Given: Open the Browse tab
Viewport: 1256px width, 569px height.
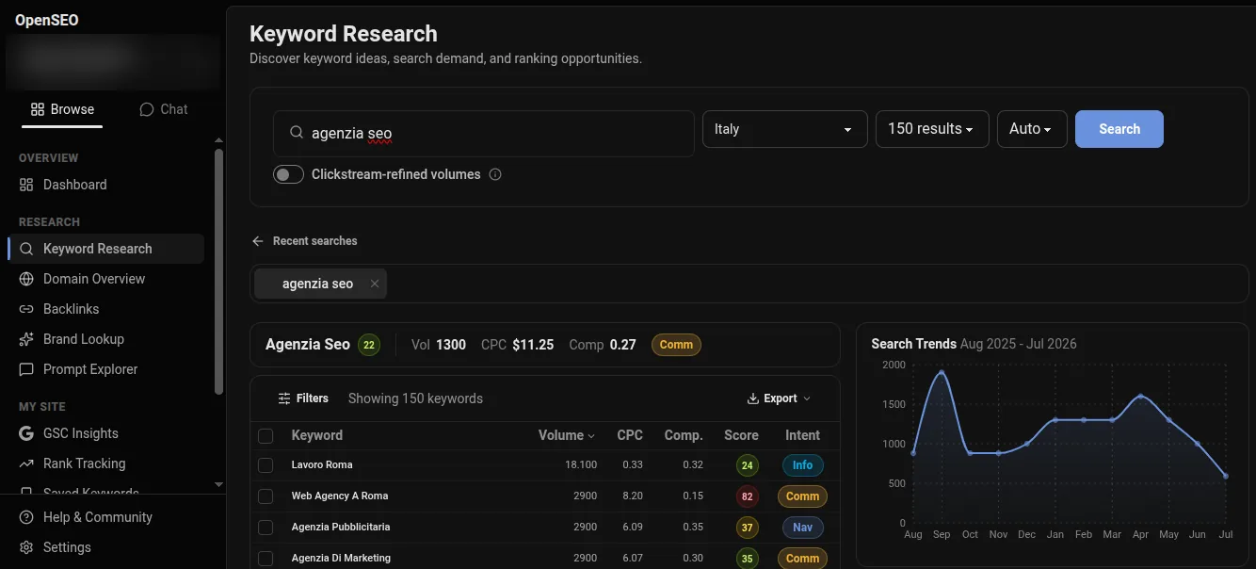Looking at the screenshot, I should [62, 109].
